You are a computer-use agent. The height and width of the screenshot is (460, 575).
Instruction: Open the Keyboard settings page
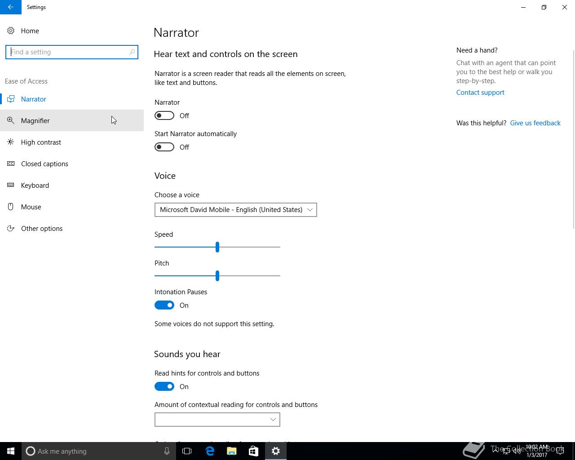pos(72,186)
